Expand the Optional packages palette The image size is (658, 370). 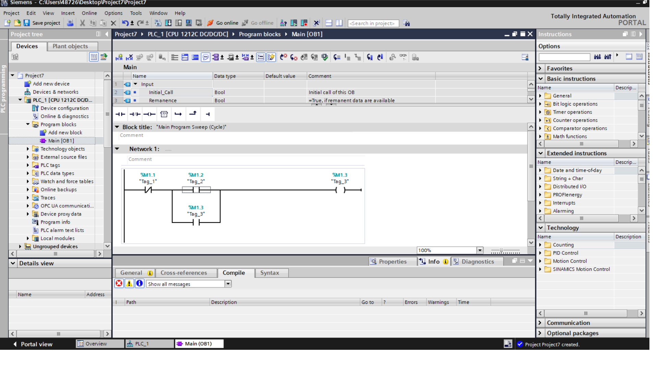pyautogui.click(x=540, y=333)
